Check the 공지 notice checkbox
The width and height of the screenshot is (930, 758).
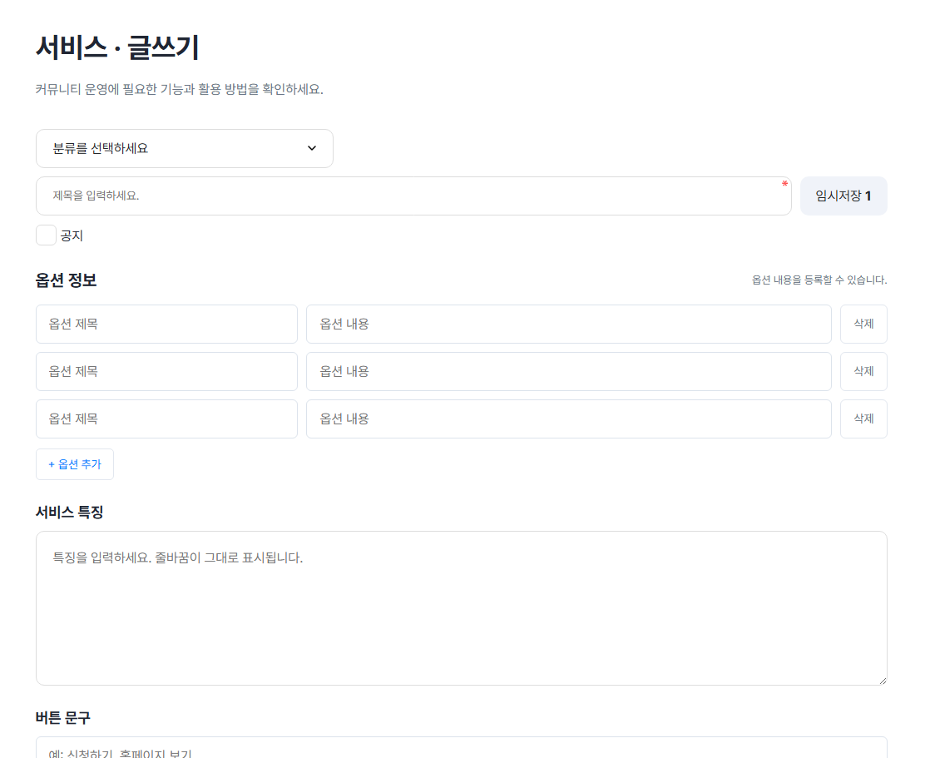click(x=47, y=235)
